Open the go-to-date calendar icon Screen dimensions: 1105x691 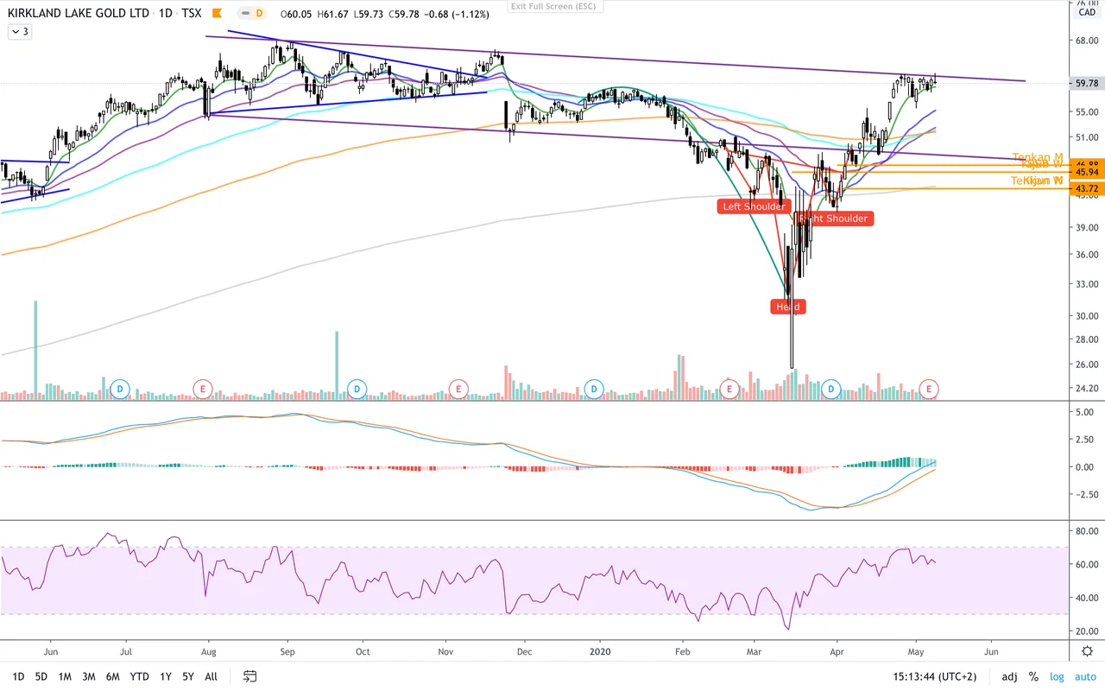tap(250, 676)
